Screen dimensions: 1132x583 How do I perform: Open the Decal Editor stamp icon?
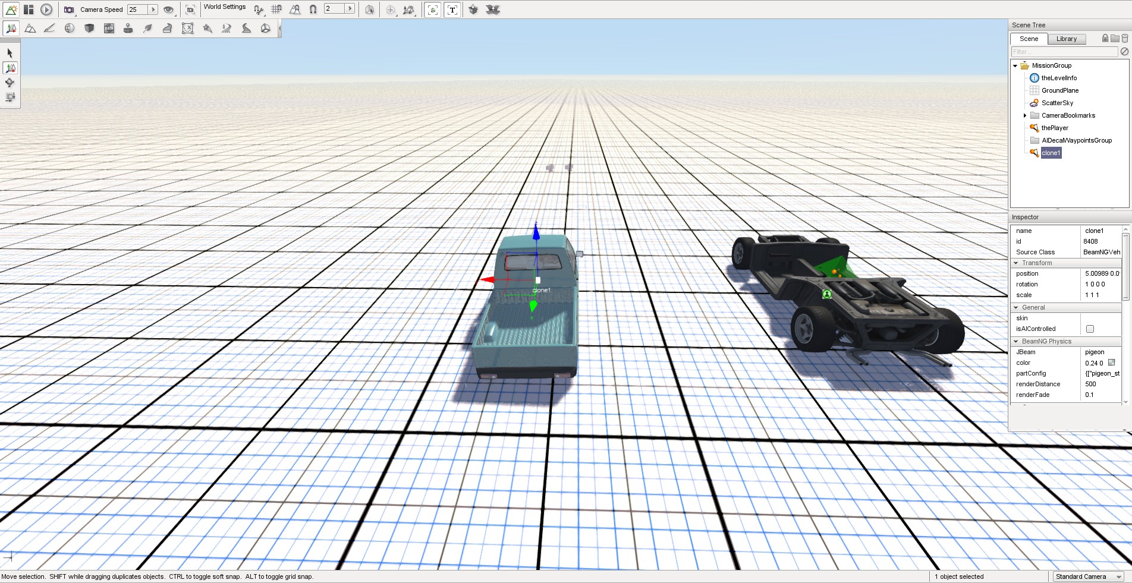128,29
